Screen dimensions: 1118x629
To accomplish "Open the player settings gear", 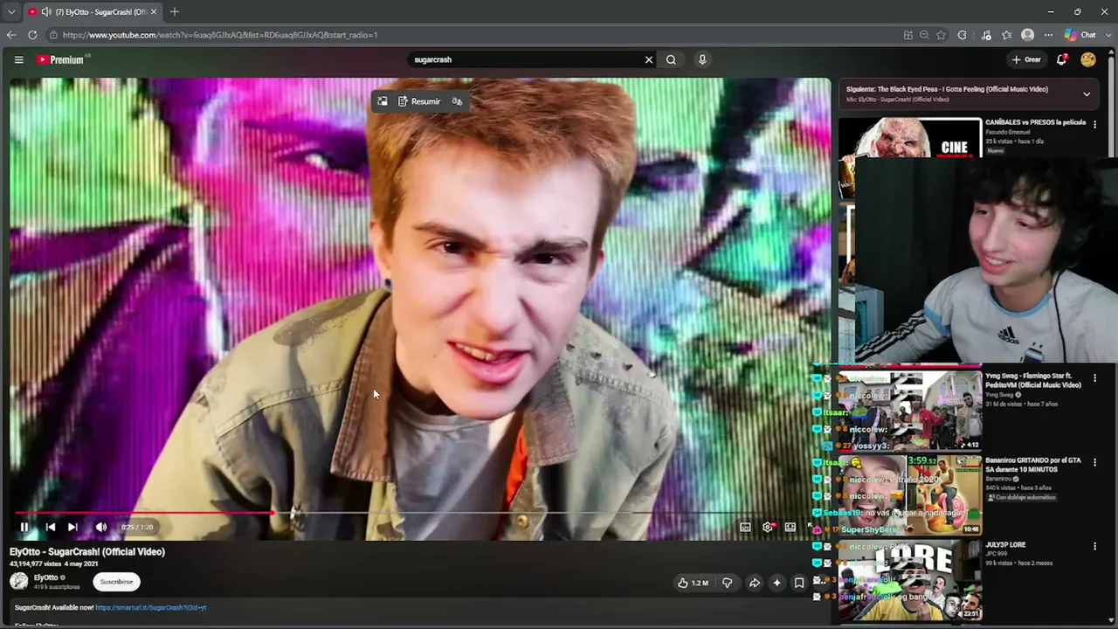I will (768, 527).
